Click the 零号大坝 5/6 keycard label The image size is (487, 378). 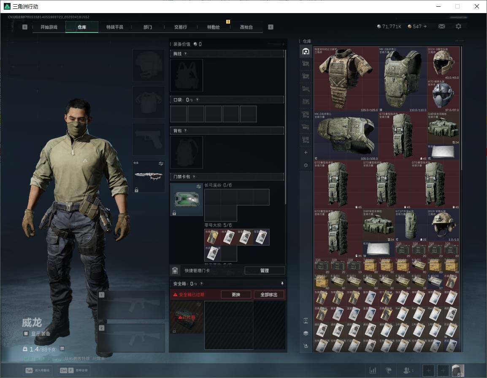pyautogui.click(x=218, y=225)
